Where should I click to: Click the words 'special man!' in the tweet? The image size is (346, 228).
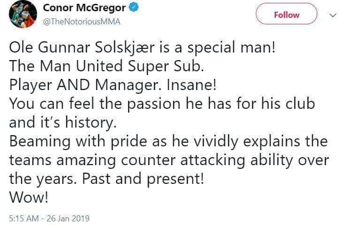(239, 49)
